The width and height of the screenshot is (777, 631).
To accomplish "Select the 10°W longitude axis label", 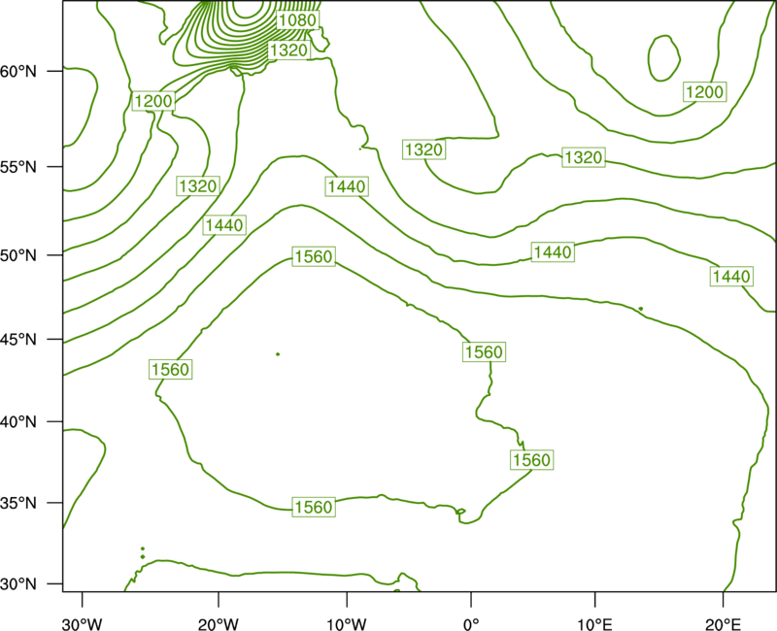I will tap(347, 624).
